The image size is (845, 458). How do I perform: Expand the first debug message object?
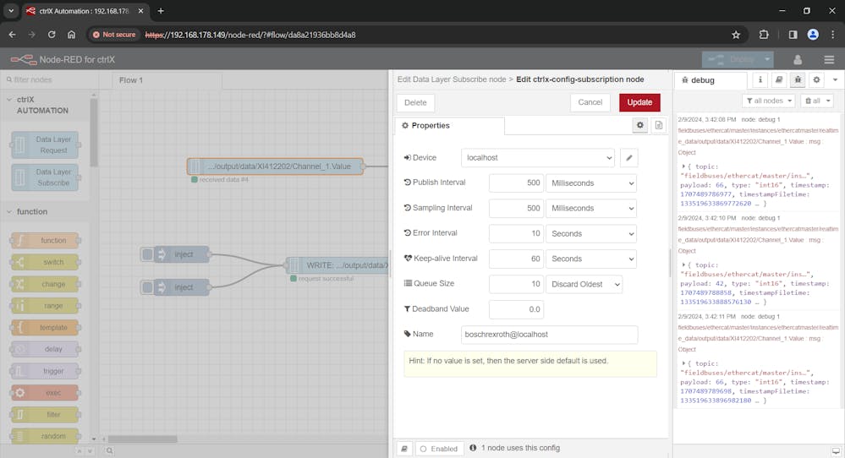tap(683, 166)
